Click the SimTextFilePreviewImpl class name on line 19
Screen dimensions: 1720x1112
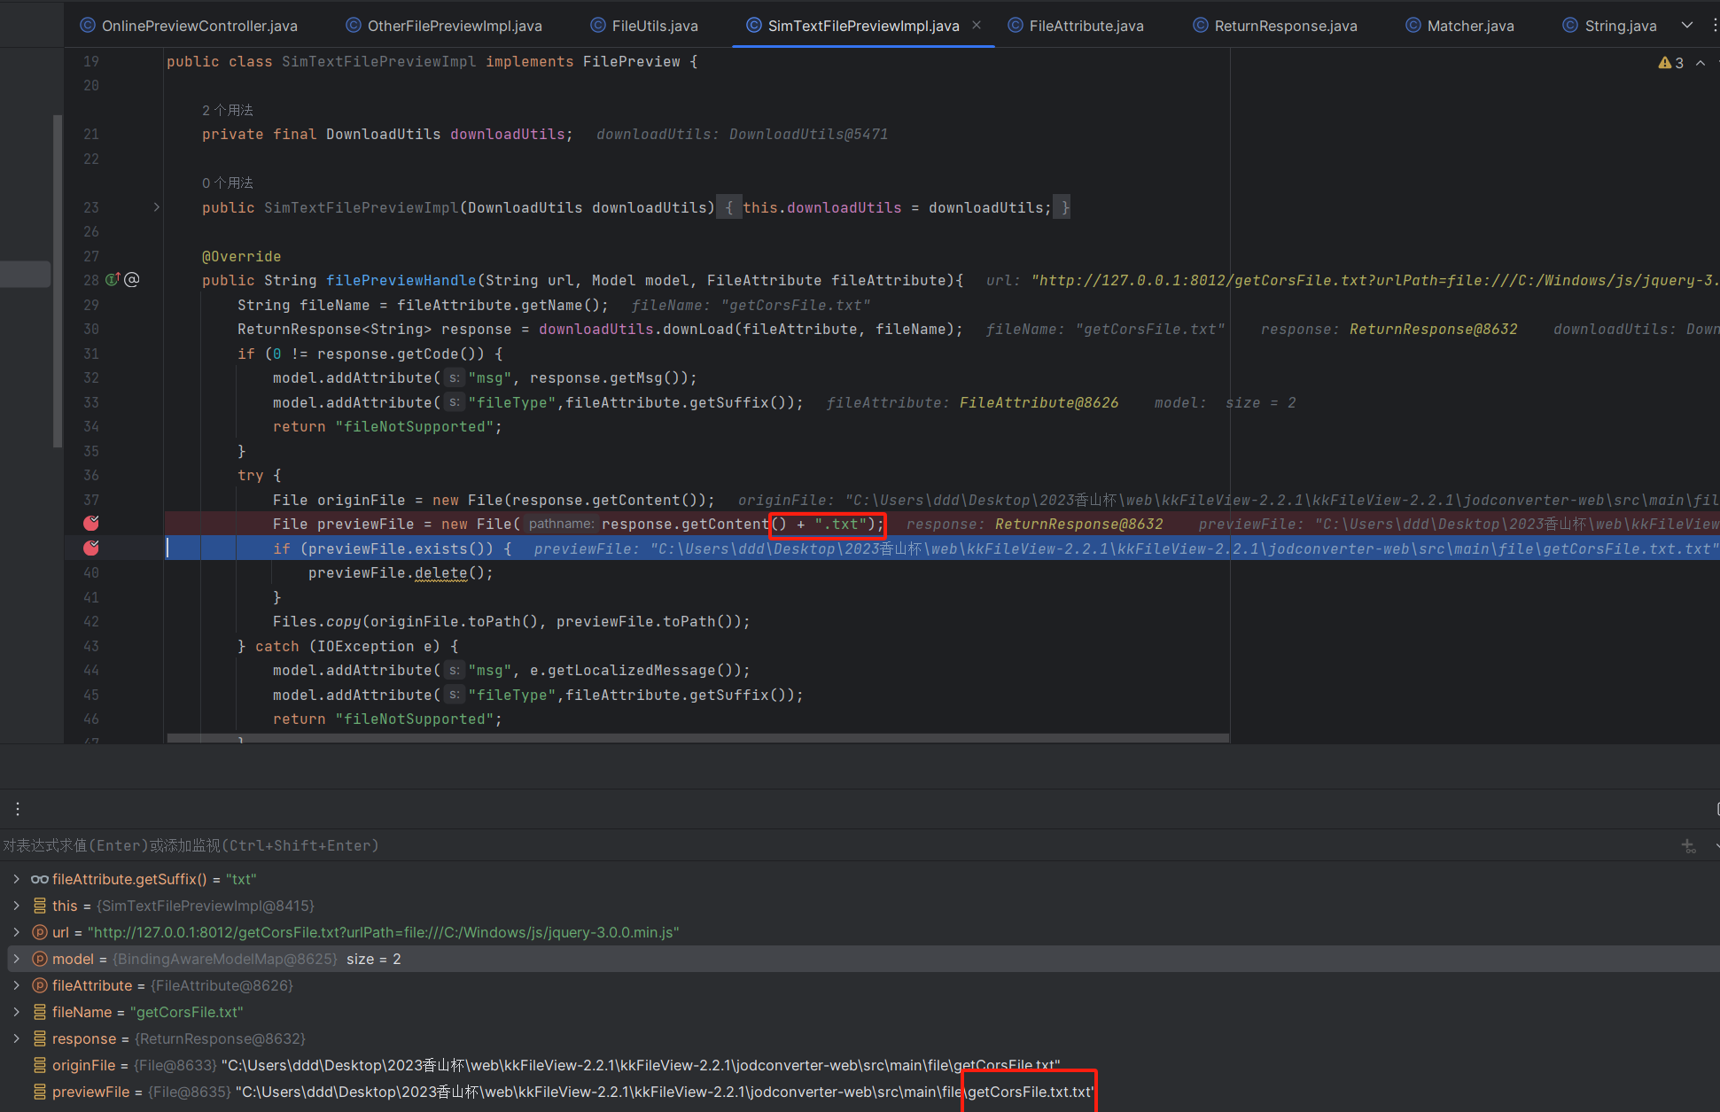(x=378, y=61)
